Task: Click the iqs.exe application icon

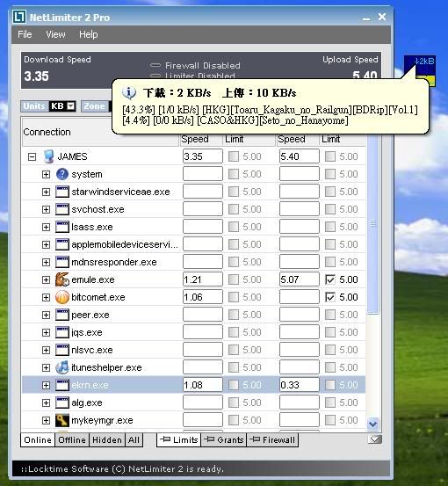Action: click(62, 332)
